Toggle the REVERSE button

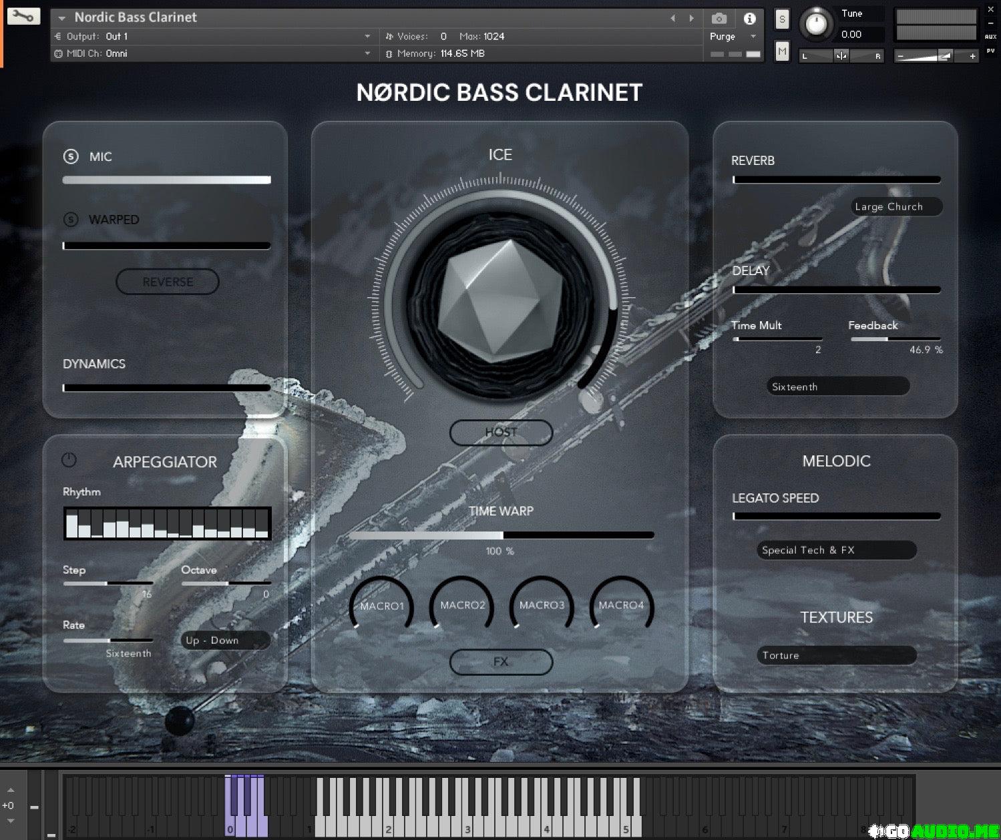pyautogui.click(x=168, y=282)
